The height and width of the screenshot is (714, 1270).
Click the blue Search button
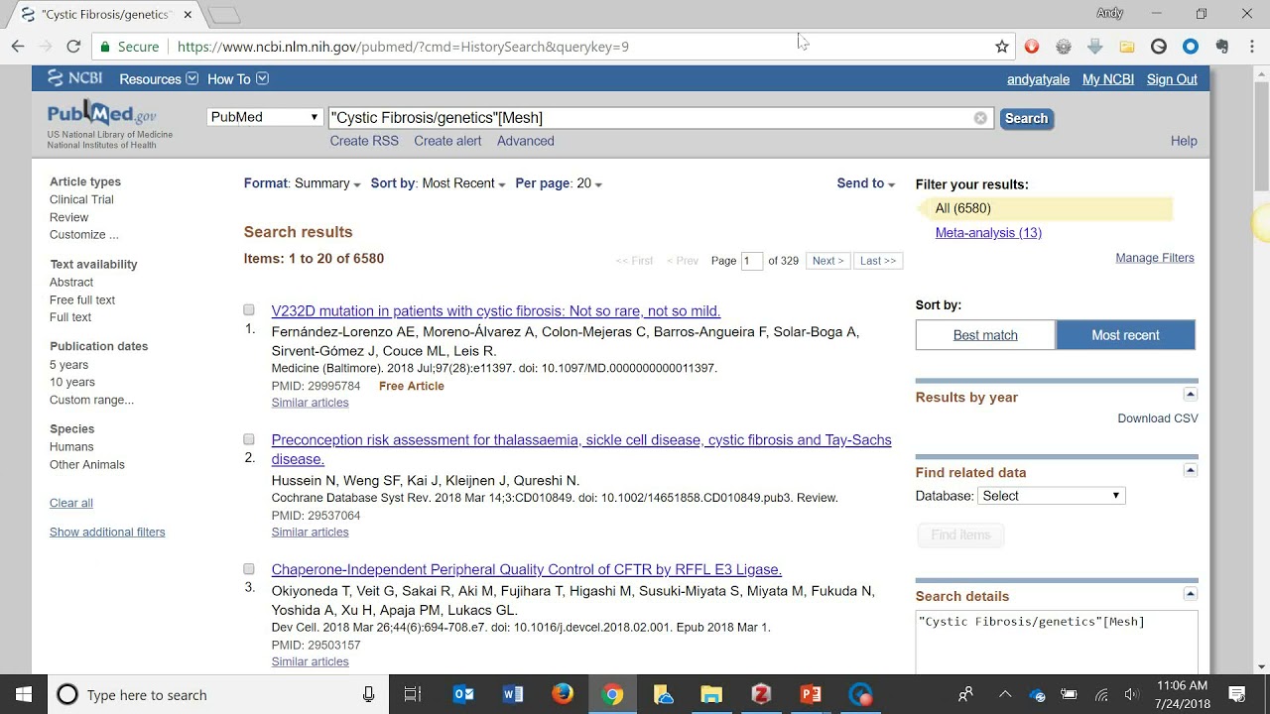click(1026, 118)
